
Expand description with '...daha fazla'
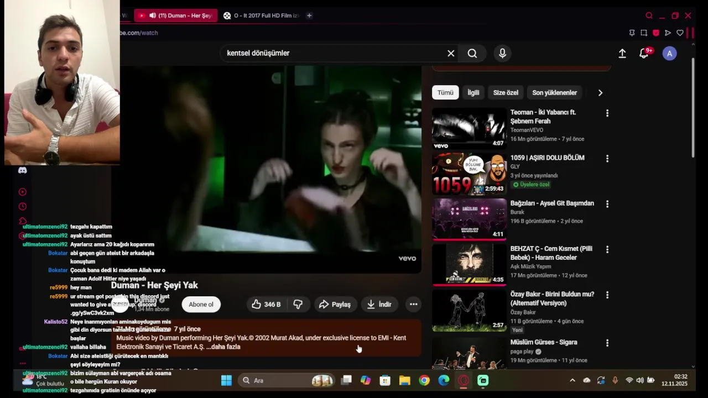click(x=224, y=347)
